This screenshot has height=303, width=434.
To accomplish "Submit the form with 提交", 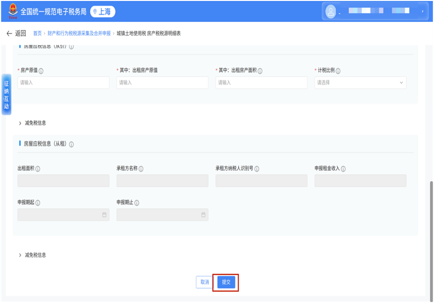I will 227,282.
